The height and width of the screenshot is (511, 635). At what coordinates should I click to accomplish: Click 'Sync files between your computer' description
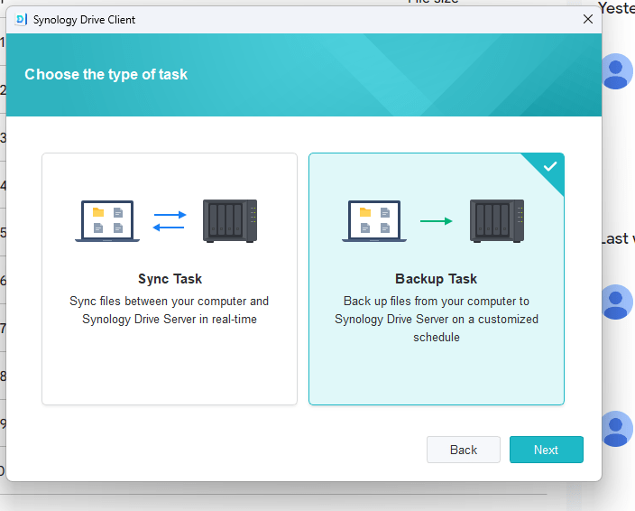tap(170, 310)
